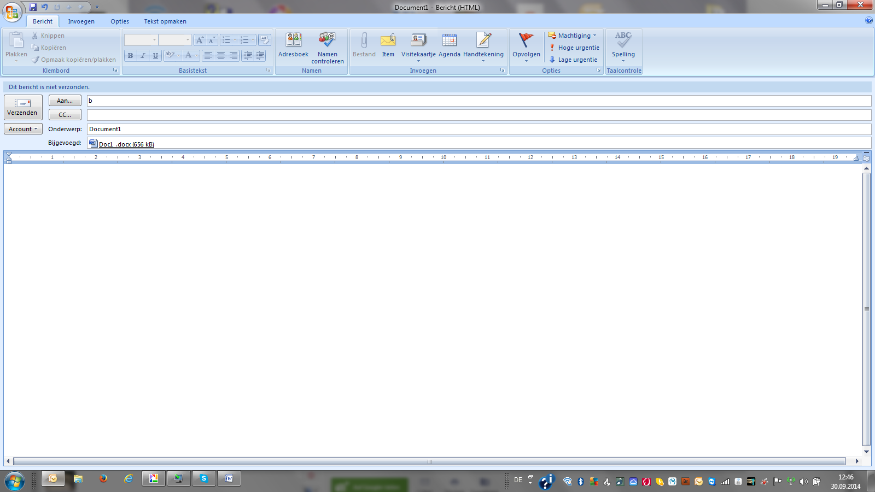Viewport: 875px width, 492px height.
Task: Open the Office orb button
Action: point(12,12)
